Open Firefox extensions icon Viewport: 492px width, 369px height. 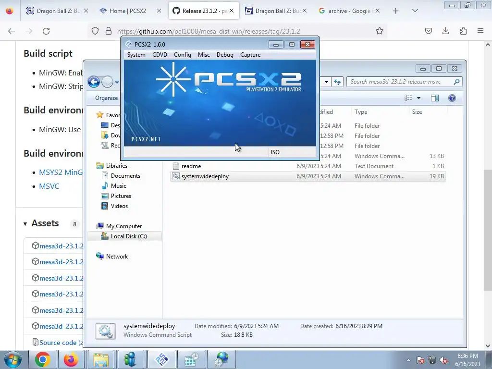point(463,31)
